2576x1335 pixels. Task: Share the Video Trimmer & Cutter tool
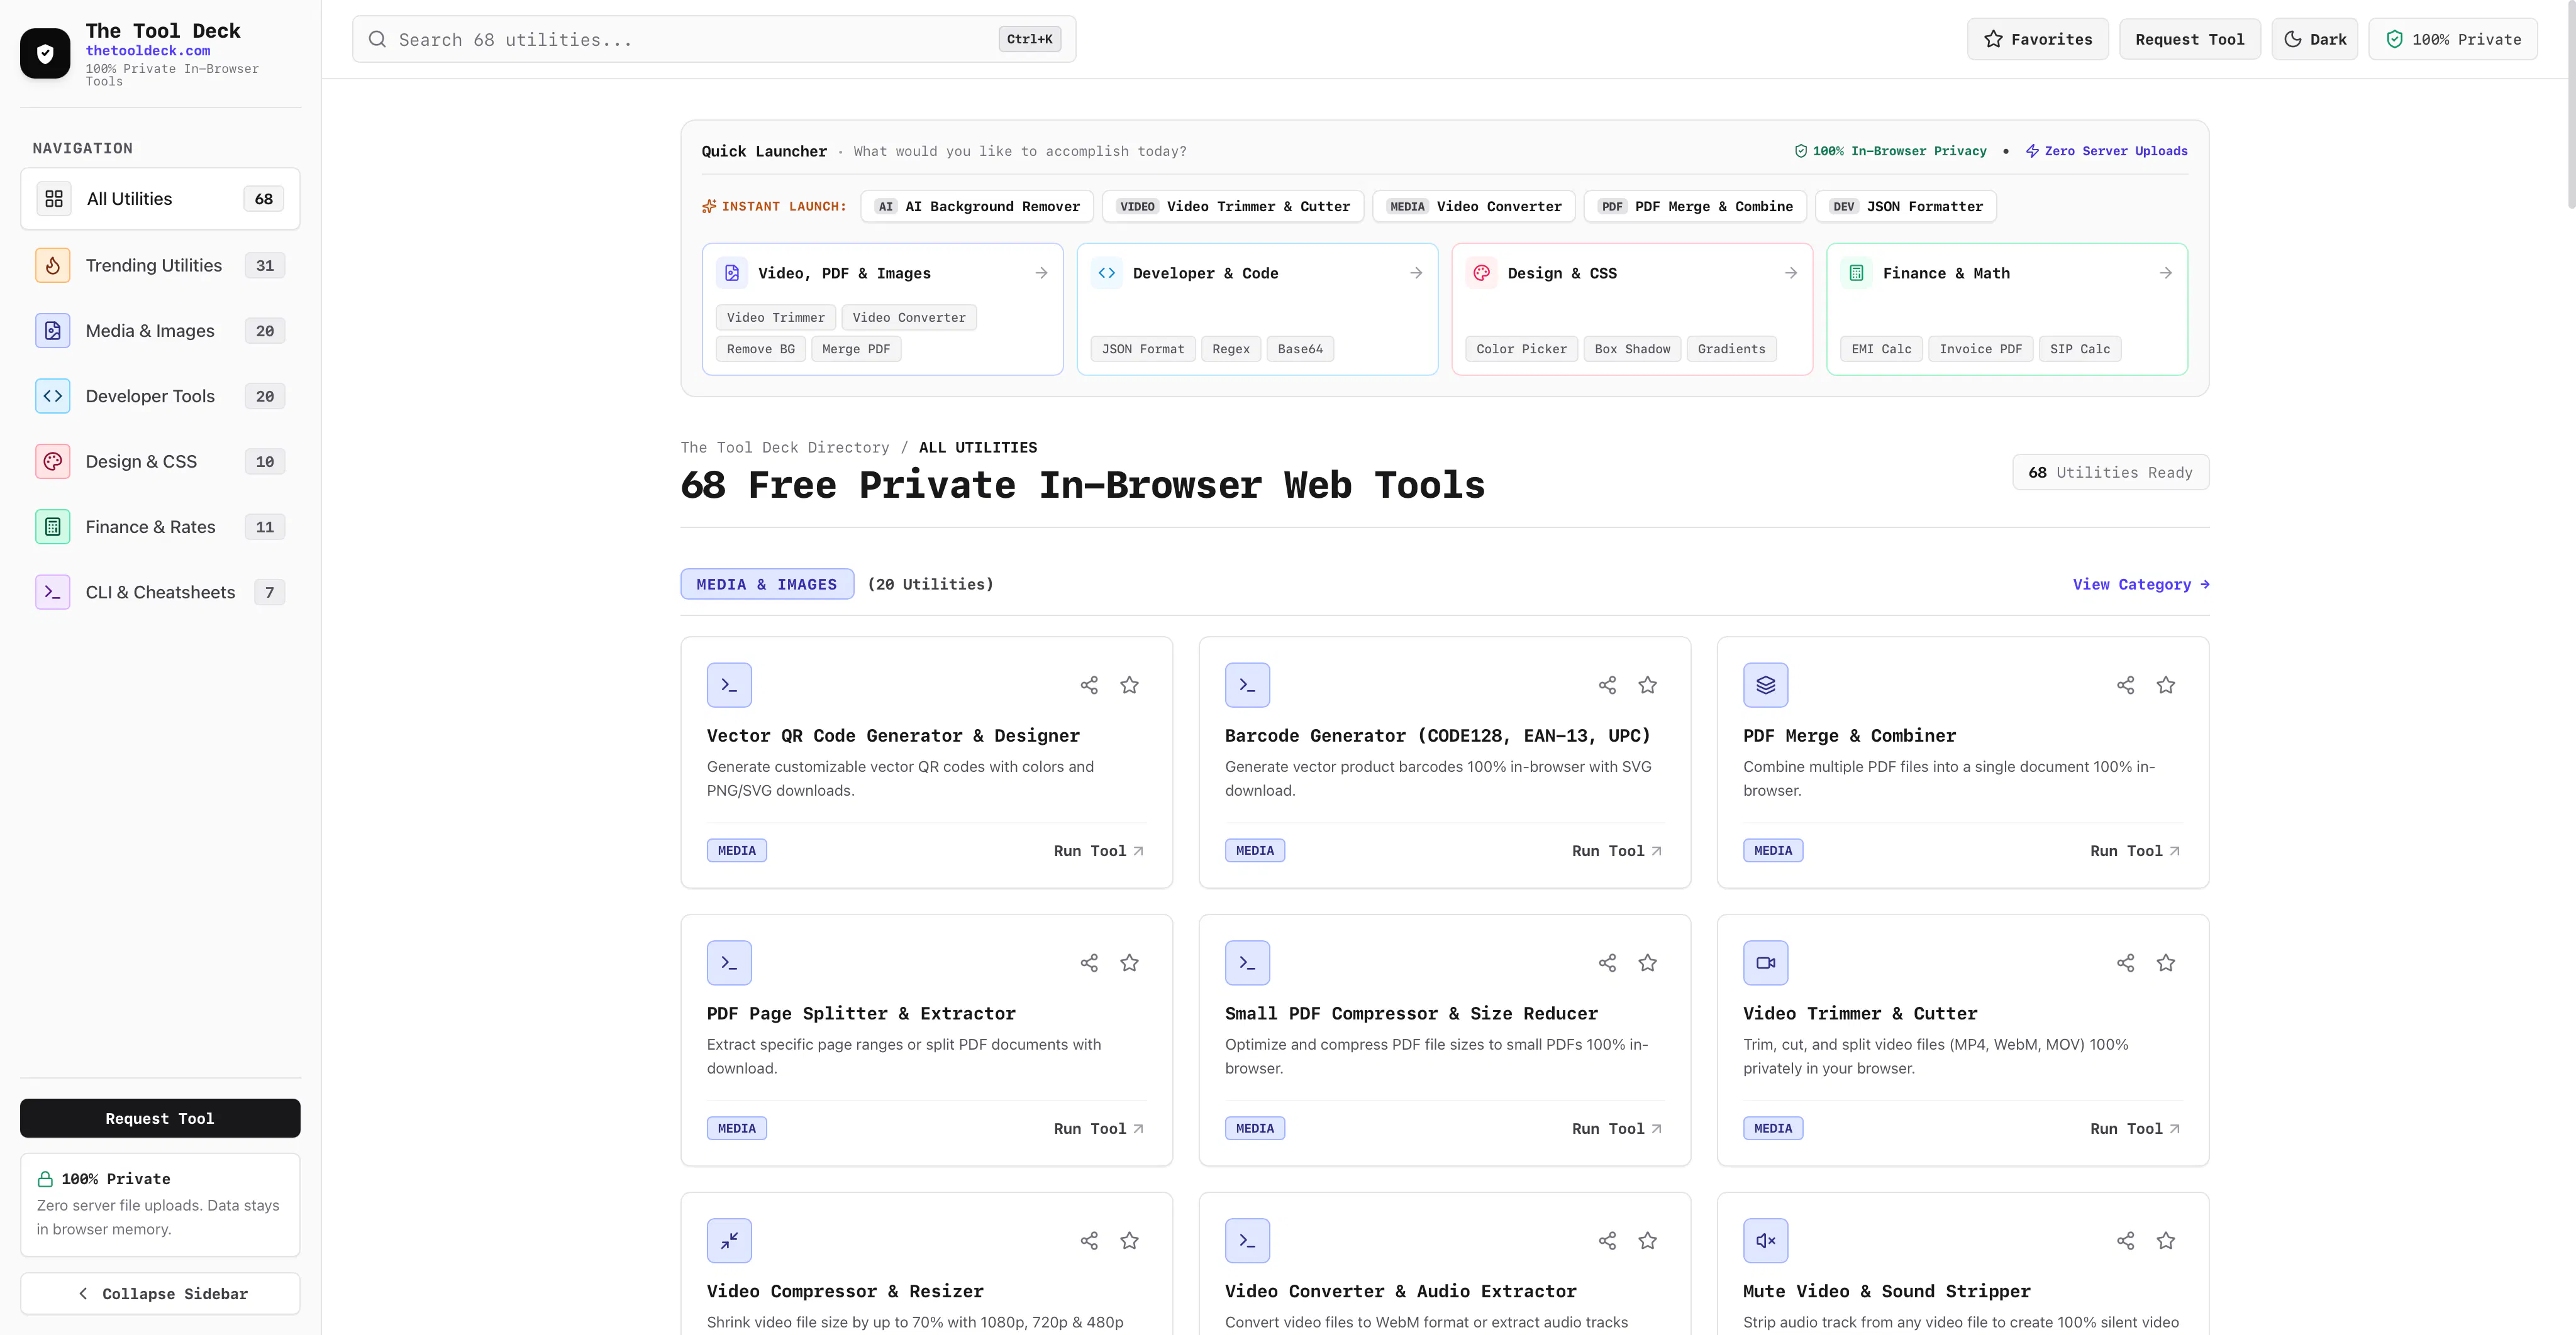coord(2125,962)
